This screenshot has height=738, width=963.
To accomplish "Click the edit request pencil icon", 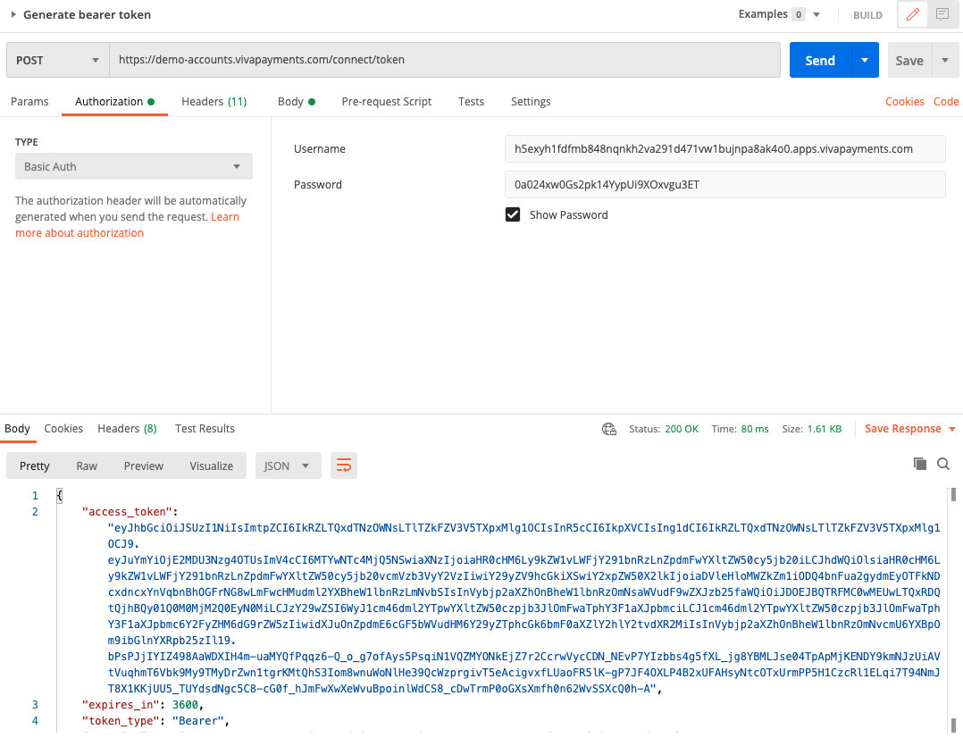I will [x=911, y=14].
